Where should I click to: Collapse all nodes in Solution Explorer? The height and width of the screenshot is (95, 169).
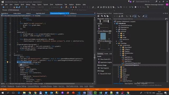tap(133, 16)
